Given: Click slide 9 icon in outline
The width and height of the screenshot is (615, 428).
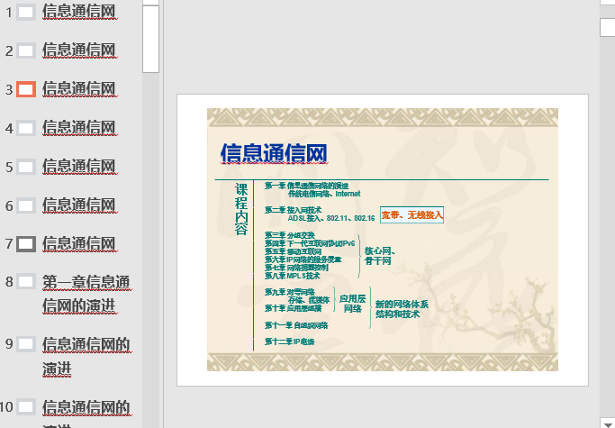Looking at the screenshot, I should (x=26, y=343).
